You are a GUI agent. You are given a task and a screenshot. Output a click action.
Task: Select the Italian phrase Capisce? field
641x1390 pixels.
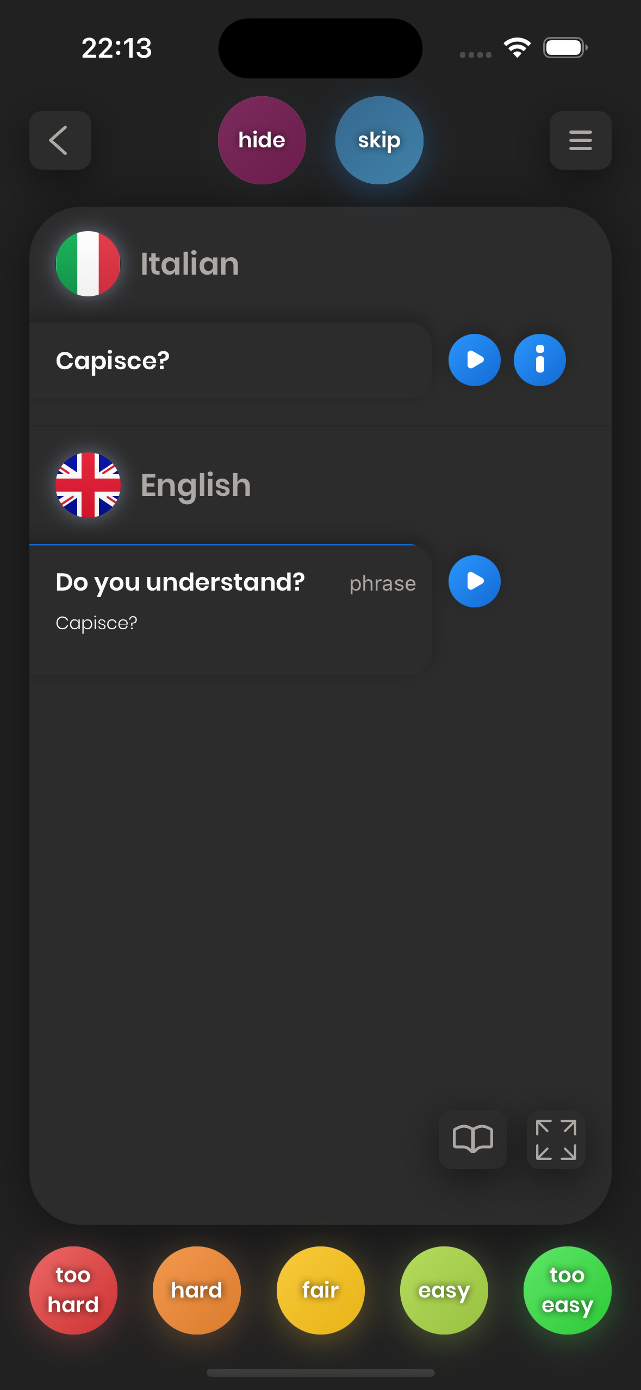pos(228,361)
